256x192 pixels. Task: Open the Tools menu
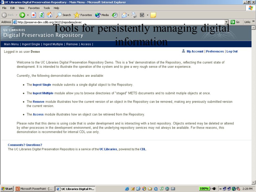pos(46,8)
